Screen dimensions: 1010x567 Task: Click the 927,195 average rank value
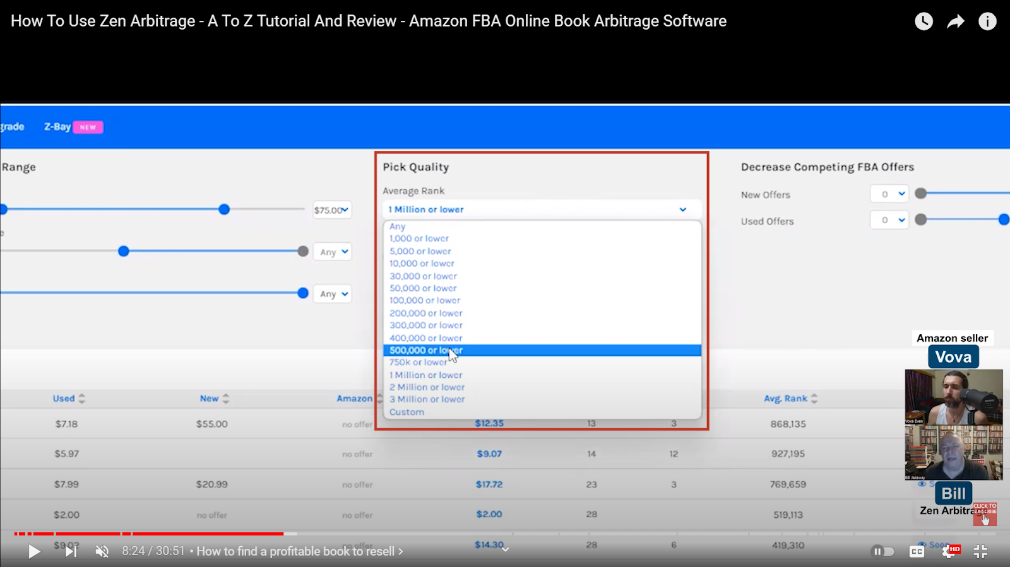(788, 453)
